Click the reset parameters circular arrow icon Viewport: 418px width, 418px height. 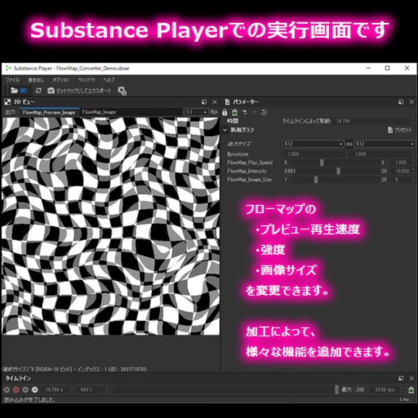264,112
